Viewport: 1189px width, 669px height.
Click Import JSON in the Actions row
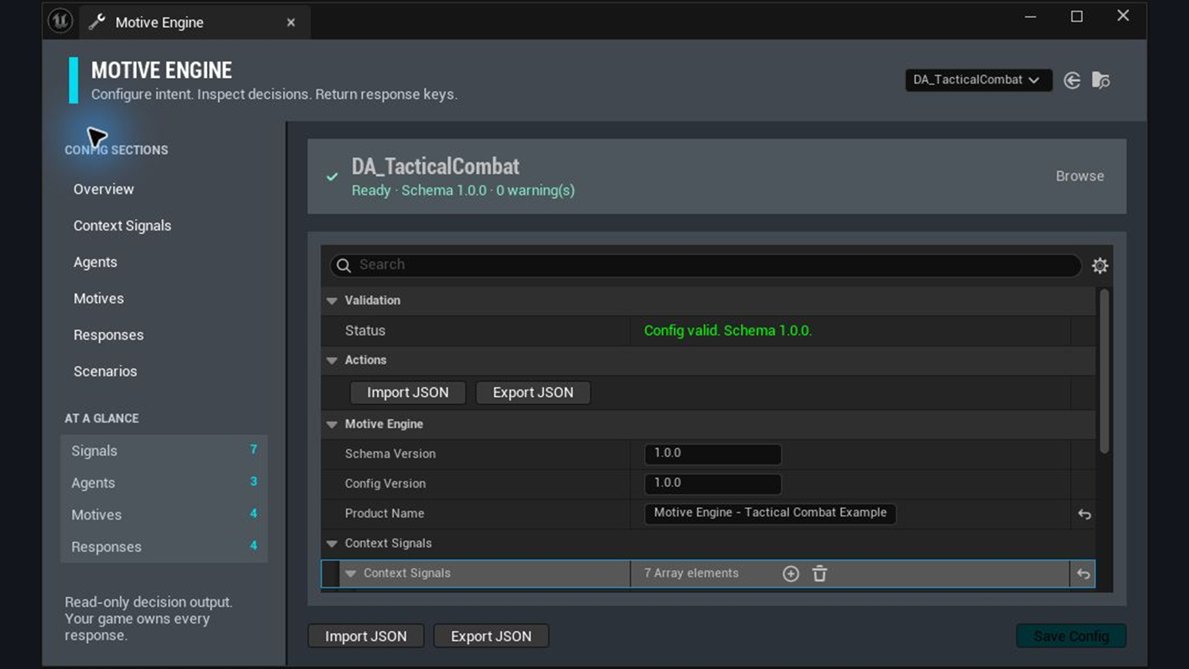coord(407,393)
